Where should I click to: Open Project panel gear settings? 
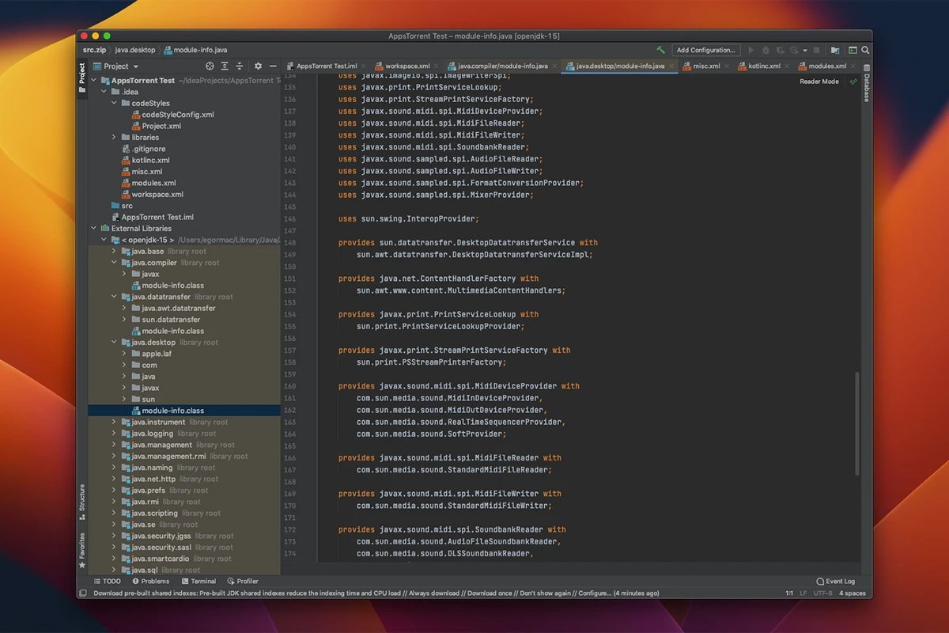click(x=258, y=66)
